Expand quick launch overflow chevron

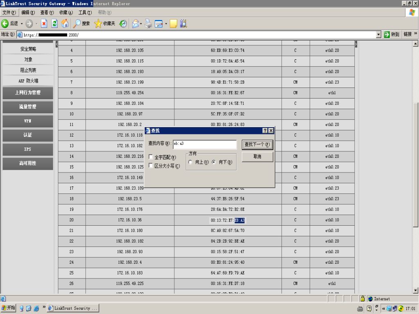pos(44,307)
